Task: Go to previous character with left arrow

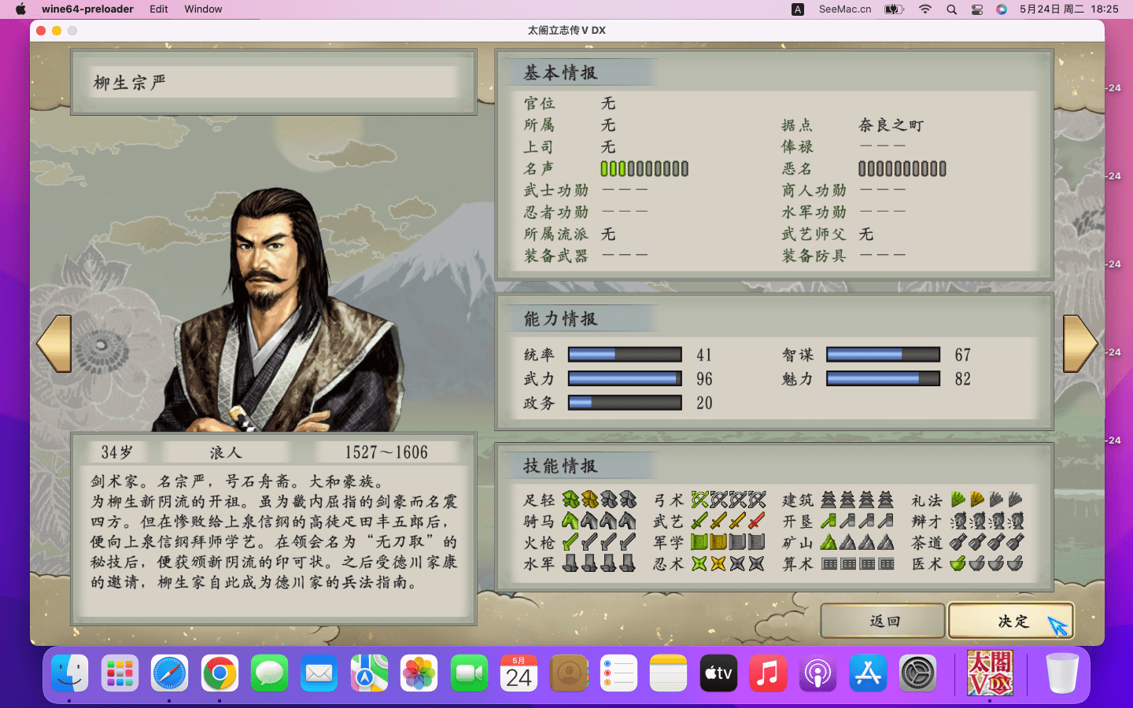Action: coord(55,344)
